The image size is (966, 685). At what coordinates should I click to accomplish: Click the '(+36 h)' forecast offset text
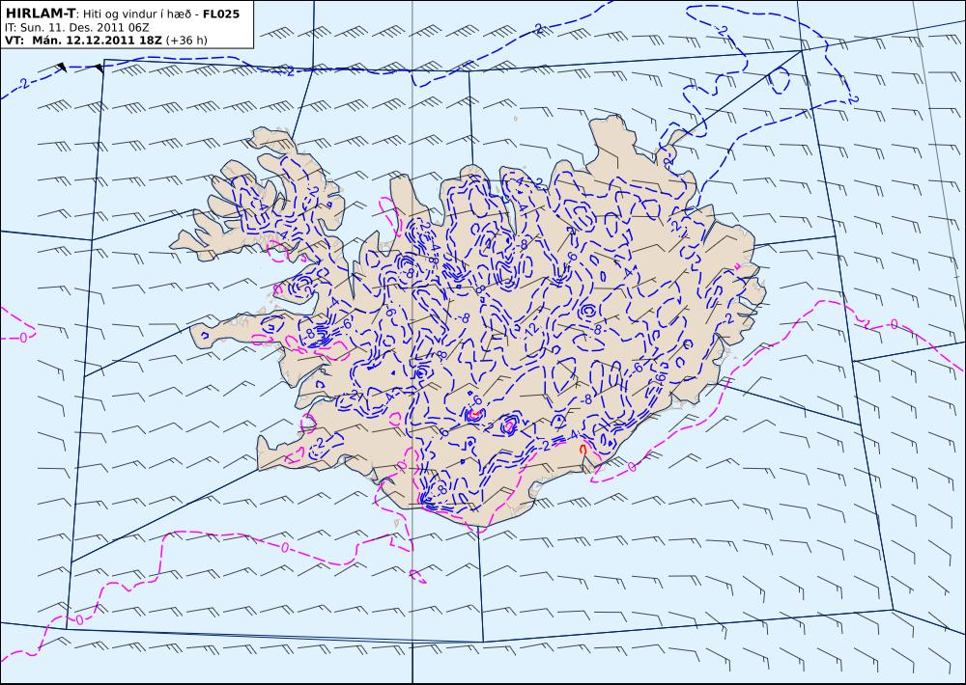click(186, 41)
